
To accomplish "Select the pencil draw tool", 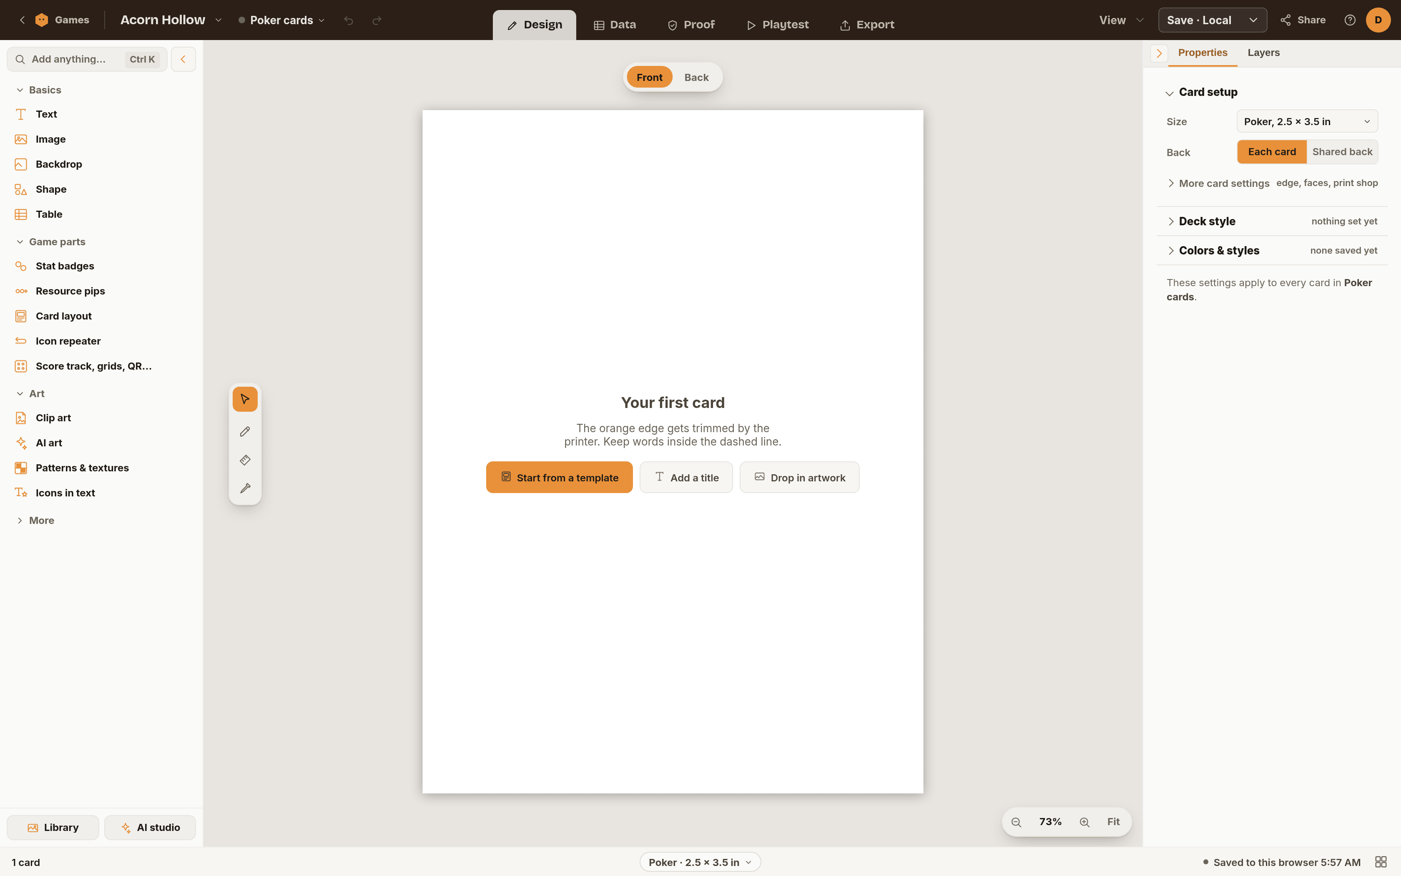I will [x=245, y=432].
